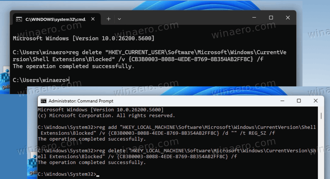Click the desktop icon left of Command Prompt
This screenshot has width=330, height=179.
coord(33,164)
